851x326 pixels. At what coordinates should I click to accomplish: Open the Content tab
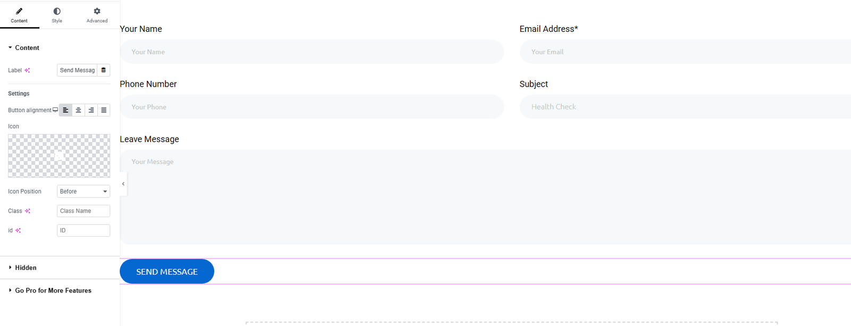(x=19, y=15)
